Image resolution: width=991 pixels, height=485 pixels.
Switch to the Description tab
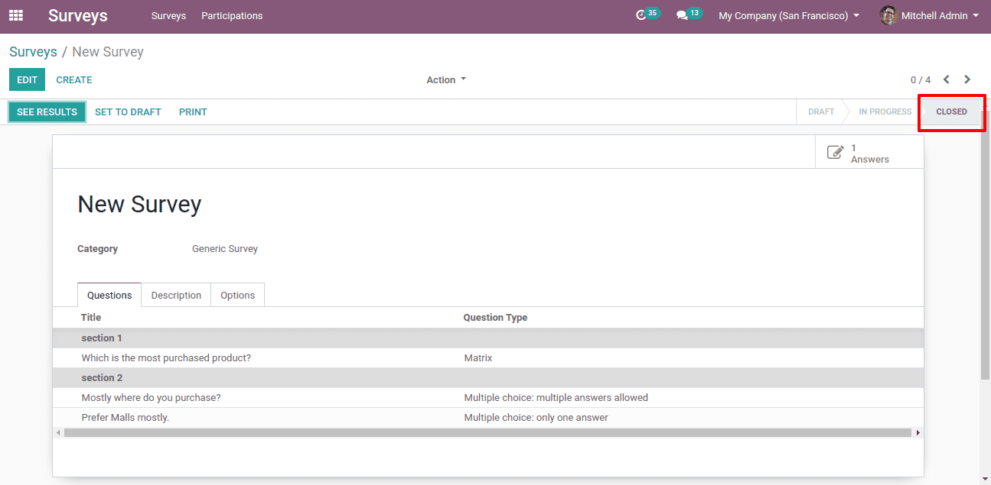[176, 295]
